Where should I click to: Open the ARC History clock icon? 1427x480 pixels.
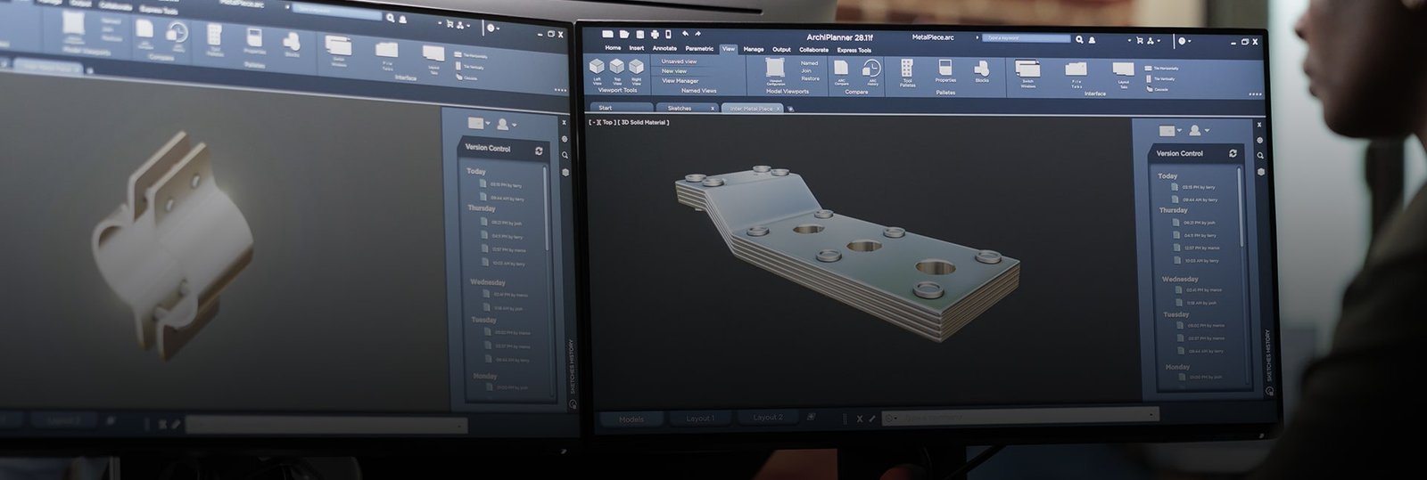[x=872, y=69]
